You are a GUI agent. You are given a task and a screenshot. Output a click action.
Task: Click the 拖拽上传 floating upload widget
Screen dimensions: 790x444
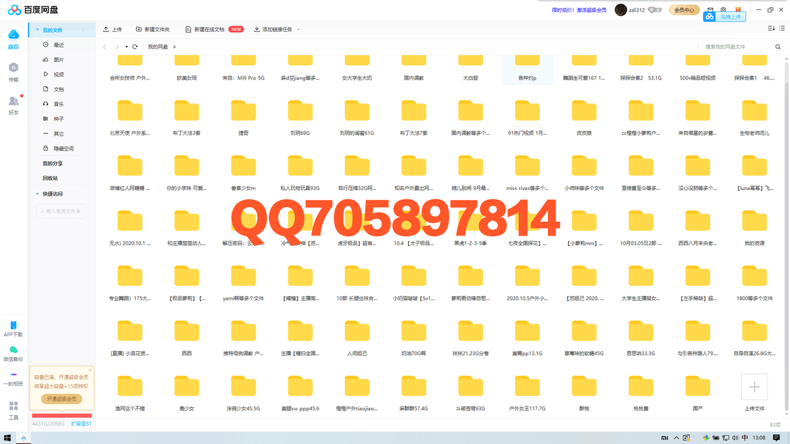pyautogui.click(x=724, y=16)
